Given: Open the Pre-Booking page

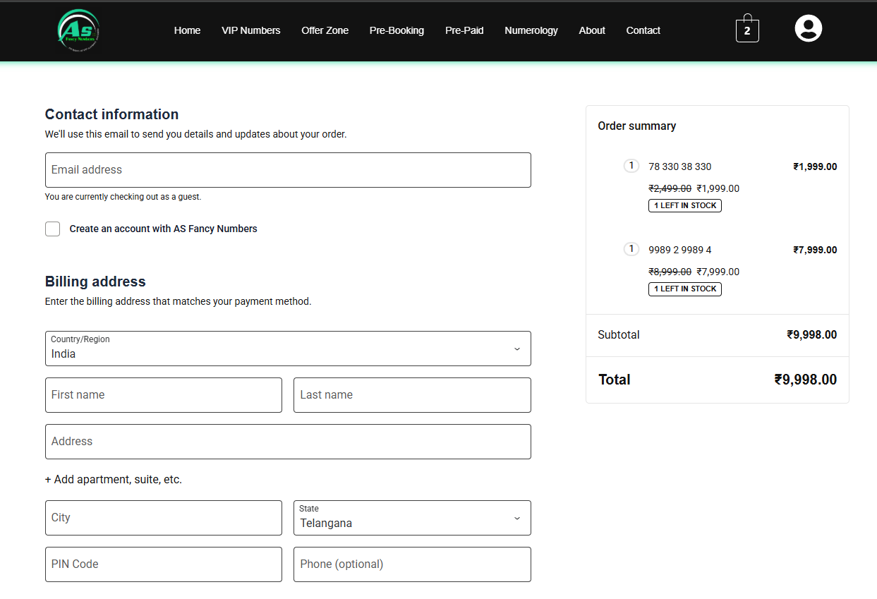Looking at the screenshot, I should [x=397, y=30].
